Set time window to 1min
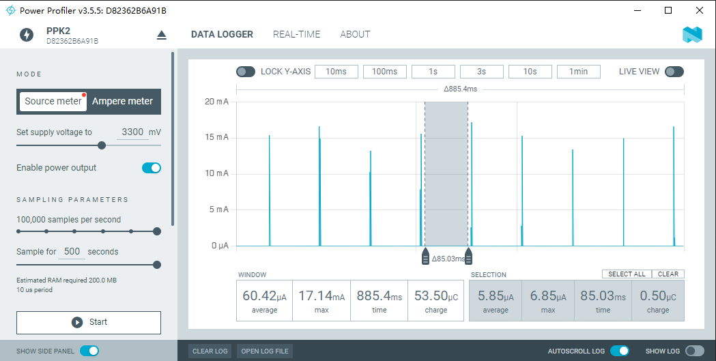 579,72
